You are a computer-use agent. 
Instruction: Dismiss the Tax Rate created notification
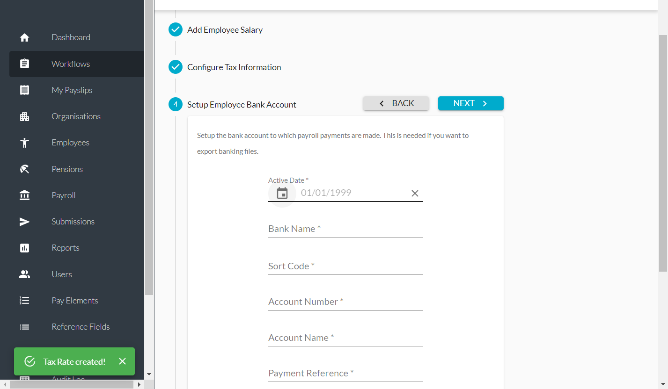[x=123, y=361]
